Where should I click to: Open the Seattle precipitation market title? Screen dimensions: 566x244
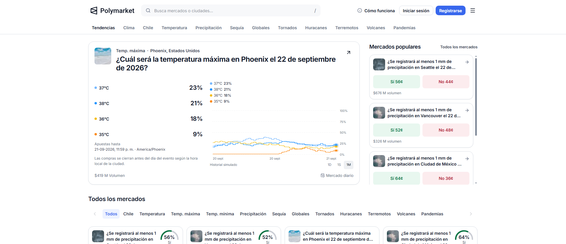[421, 64]
